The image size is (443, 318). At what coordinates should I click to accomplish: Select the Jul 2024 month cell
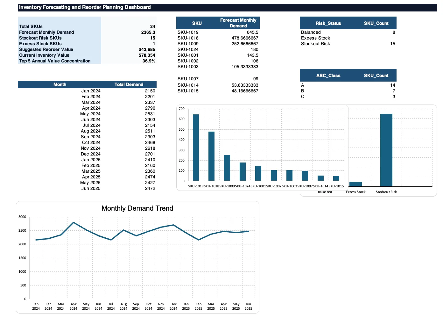(91, 125)
